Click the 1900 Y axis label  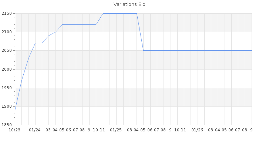(x=7, y=107)
